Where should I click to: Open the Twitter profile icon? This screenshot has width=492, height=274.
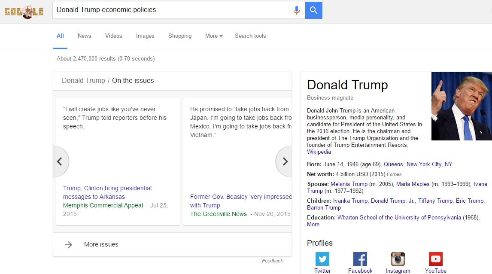322,259
